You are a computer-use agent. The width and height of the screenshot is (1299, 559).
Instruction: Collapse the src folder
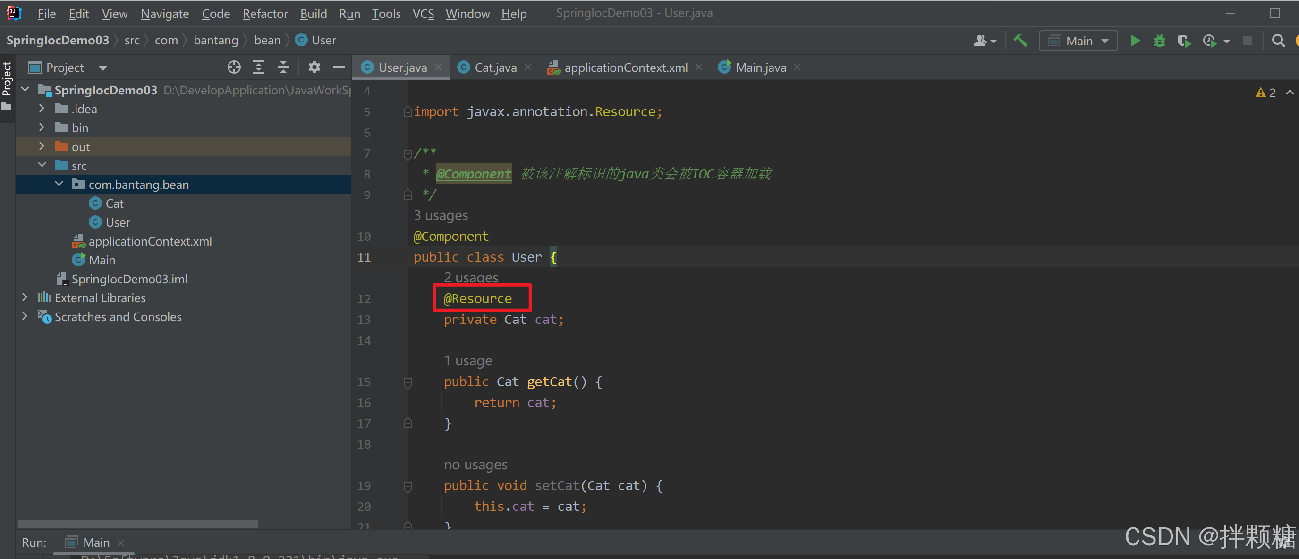point(42,165)
